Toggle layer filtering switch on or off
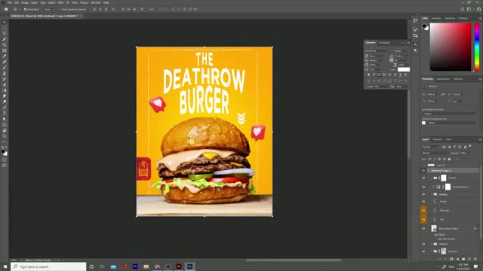This screenshot has width=483, height=271. [470, 146]
